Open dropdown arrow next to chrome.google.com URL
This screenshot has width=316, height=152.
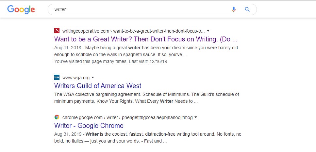(x=196, y=117)
